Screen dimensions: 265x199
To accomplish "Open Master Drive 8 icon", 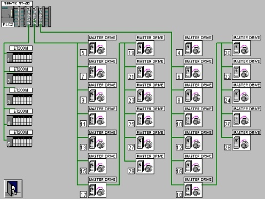I will coord(193,96).
